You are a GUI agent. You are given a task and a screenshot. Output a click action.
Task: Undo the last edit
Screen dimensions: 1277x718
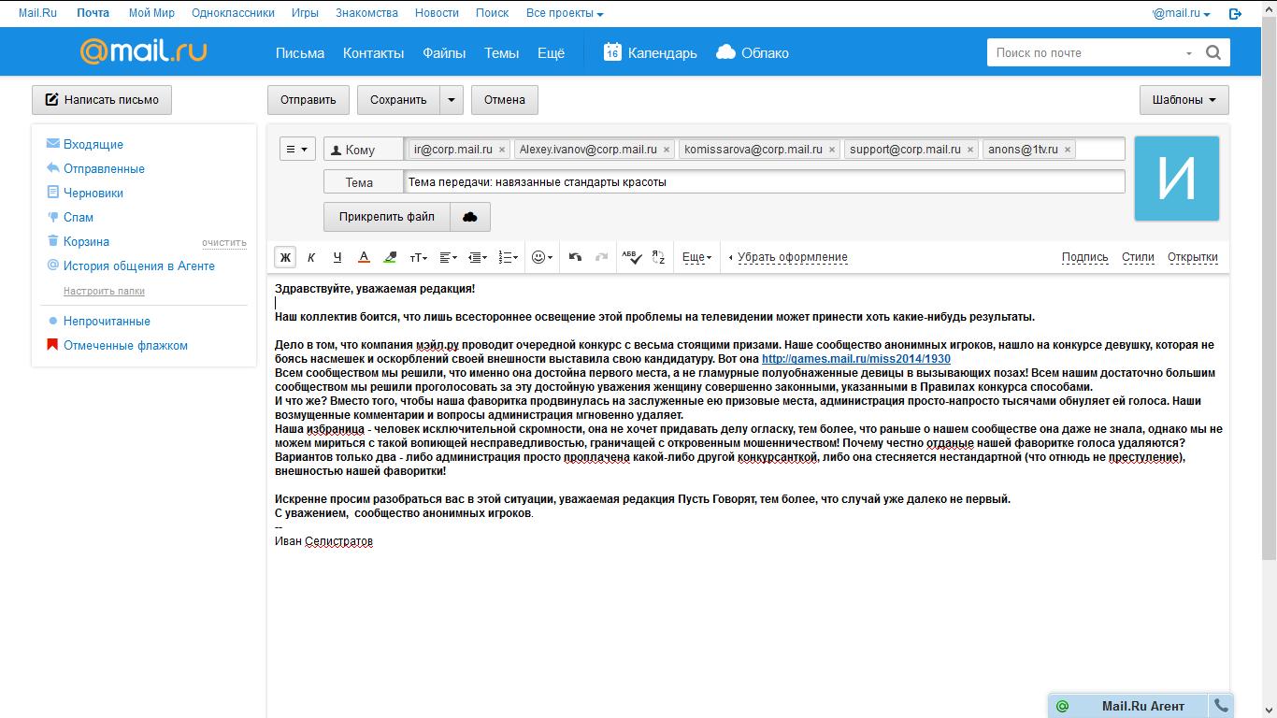pos(575,257)
